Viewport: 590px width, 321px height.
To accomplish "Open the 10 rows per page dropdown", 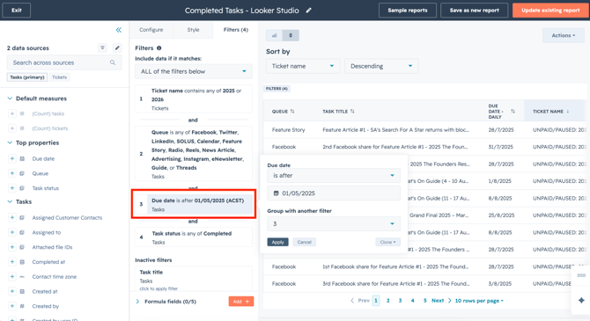I will tap(479, 301).
